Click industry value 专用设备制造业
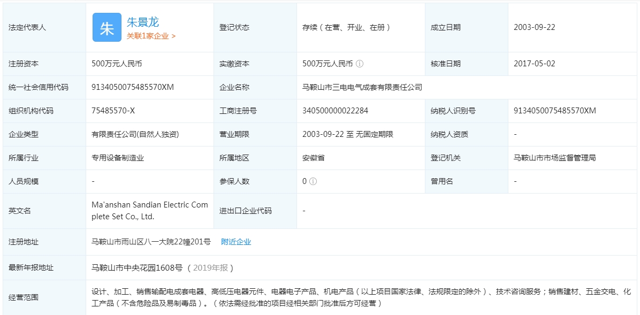 [118, 158]
